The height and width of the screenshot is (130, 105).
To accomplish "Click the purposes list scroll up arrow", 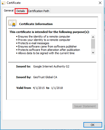I will pyautogui.click(x=93, y=37).
